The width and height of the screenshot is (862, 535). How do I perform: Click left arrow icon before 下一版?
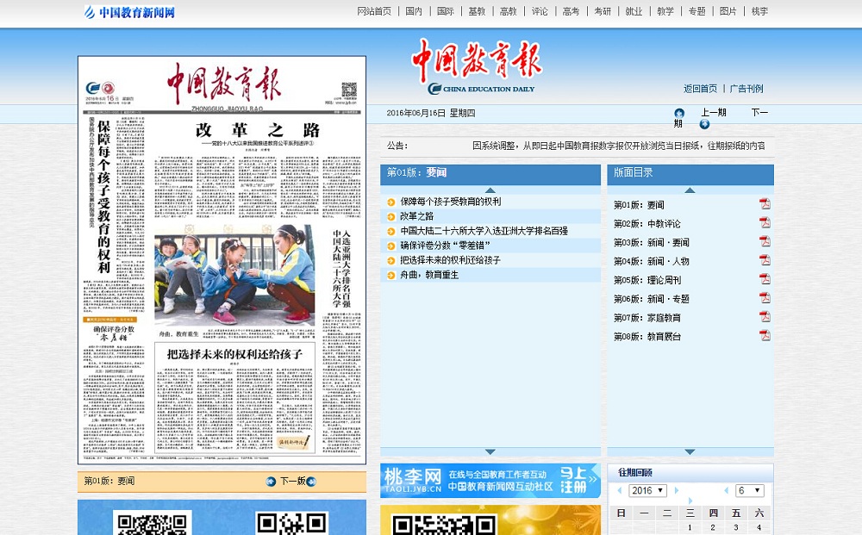click(x=271, y=482)
